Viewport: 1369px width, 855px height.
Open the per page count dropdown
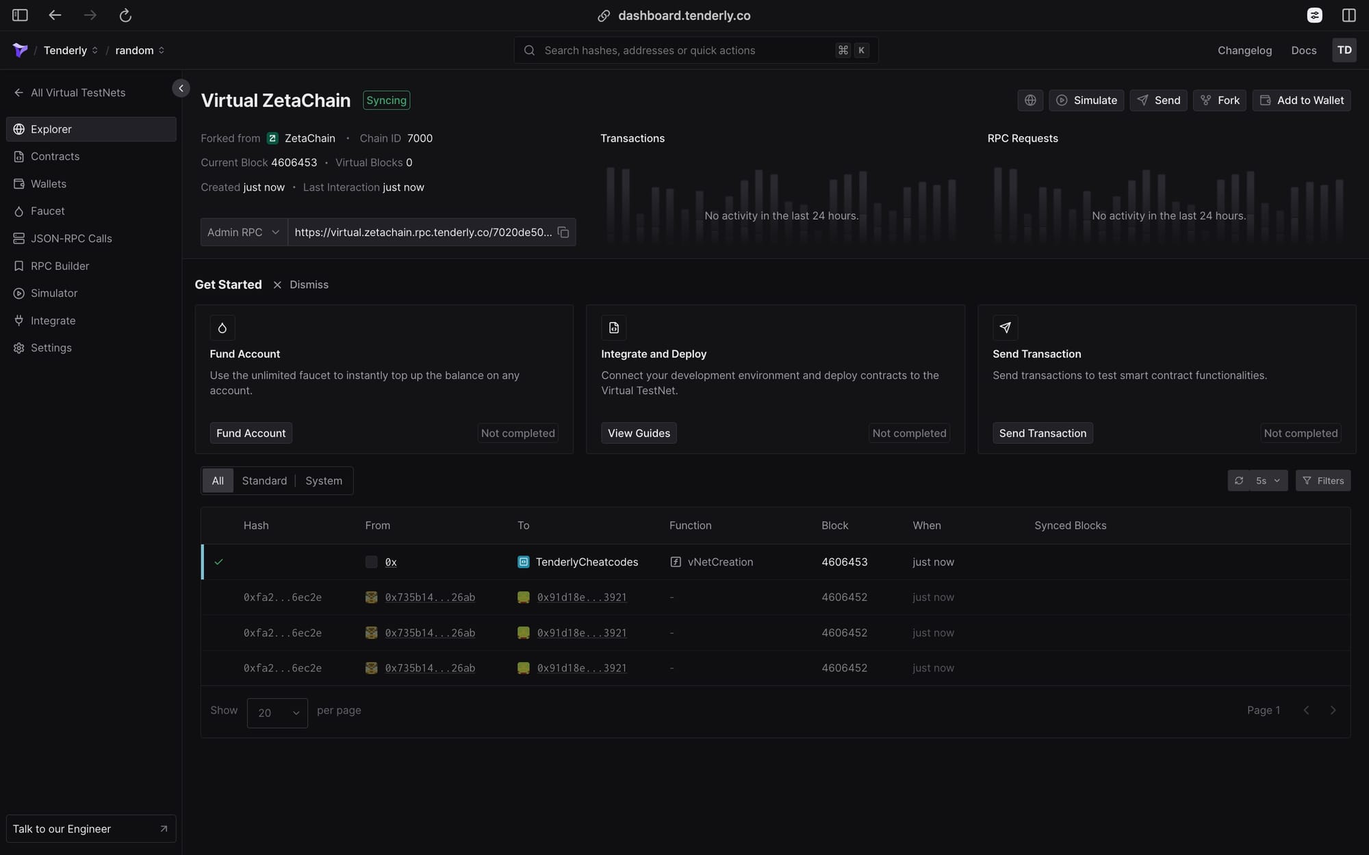pos(277,712)
